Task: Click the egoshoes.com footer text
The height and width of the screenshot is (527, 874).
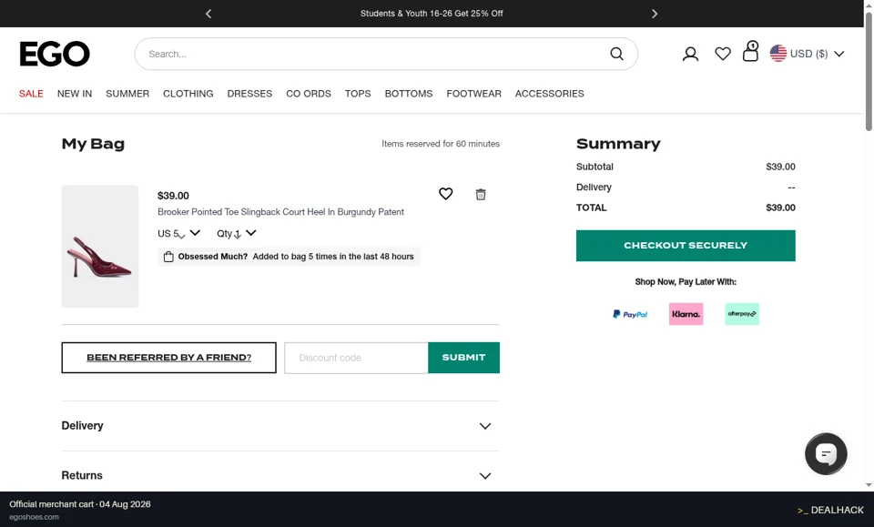Action: click(34, 517)
